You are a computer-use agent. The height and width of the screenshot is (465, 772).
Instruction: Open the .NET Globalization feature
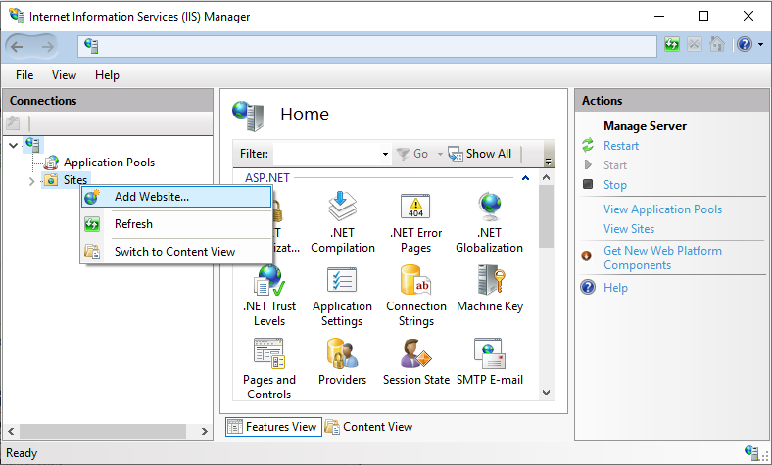[x=489, y=221]
